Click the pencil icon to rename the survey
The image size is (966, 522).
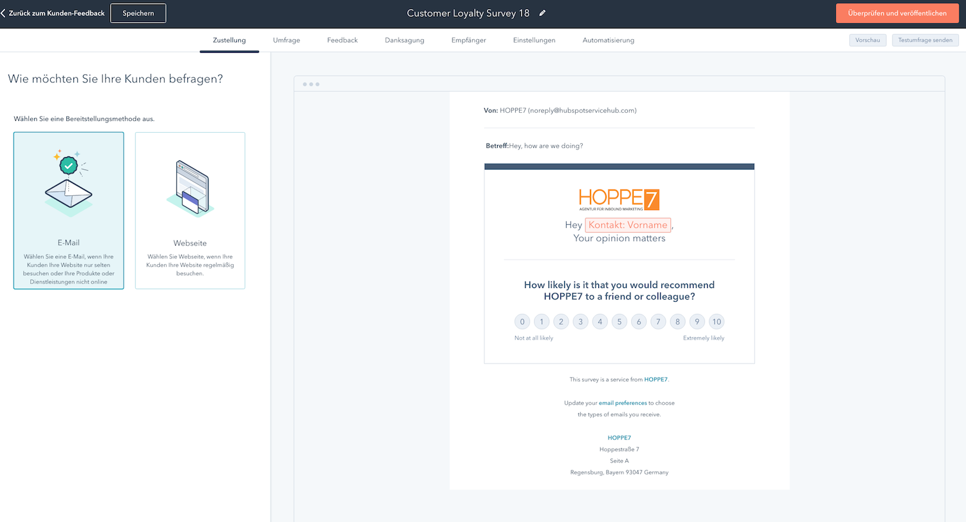[542, 13]
